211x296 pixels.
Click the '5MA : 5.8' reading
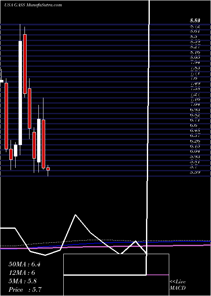[x=23, y=281]
